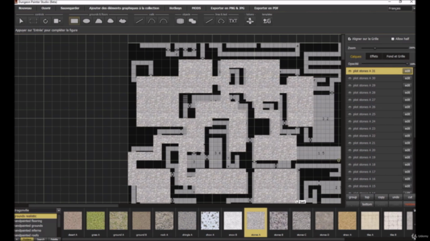430x241 pixels.
Task: Click the top layer order button
Action: pyautogui.click(x=367, y=197)
